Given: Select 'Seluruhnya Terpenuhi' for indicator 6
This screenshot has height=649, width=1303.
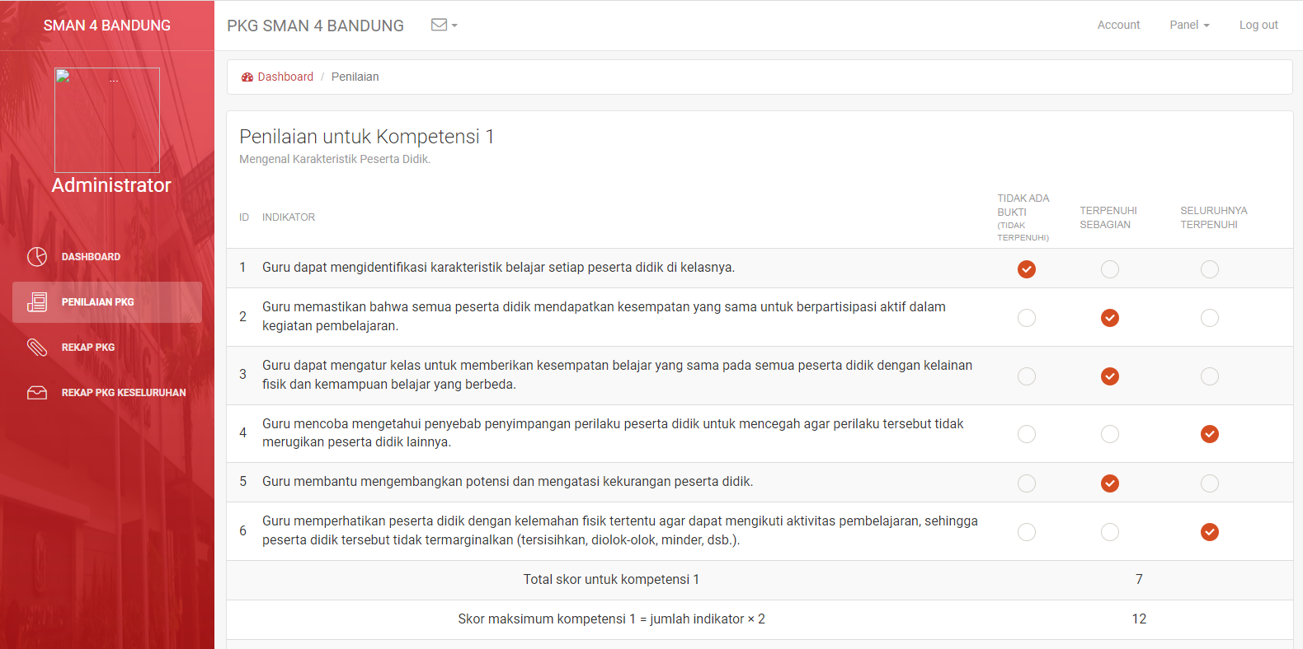Looking at the screenshot, I should (1210, 532).
